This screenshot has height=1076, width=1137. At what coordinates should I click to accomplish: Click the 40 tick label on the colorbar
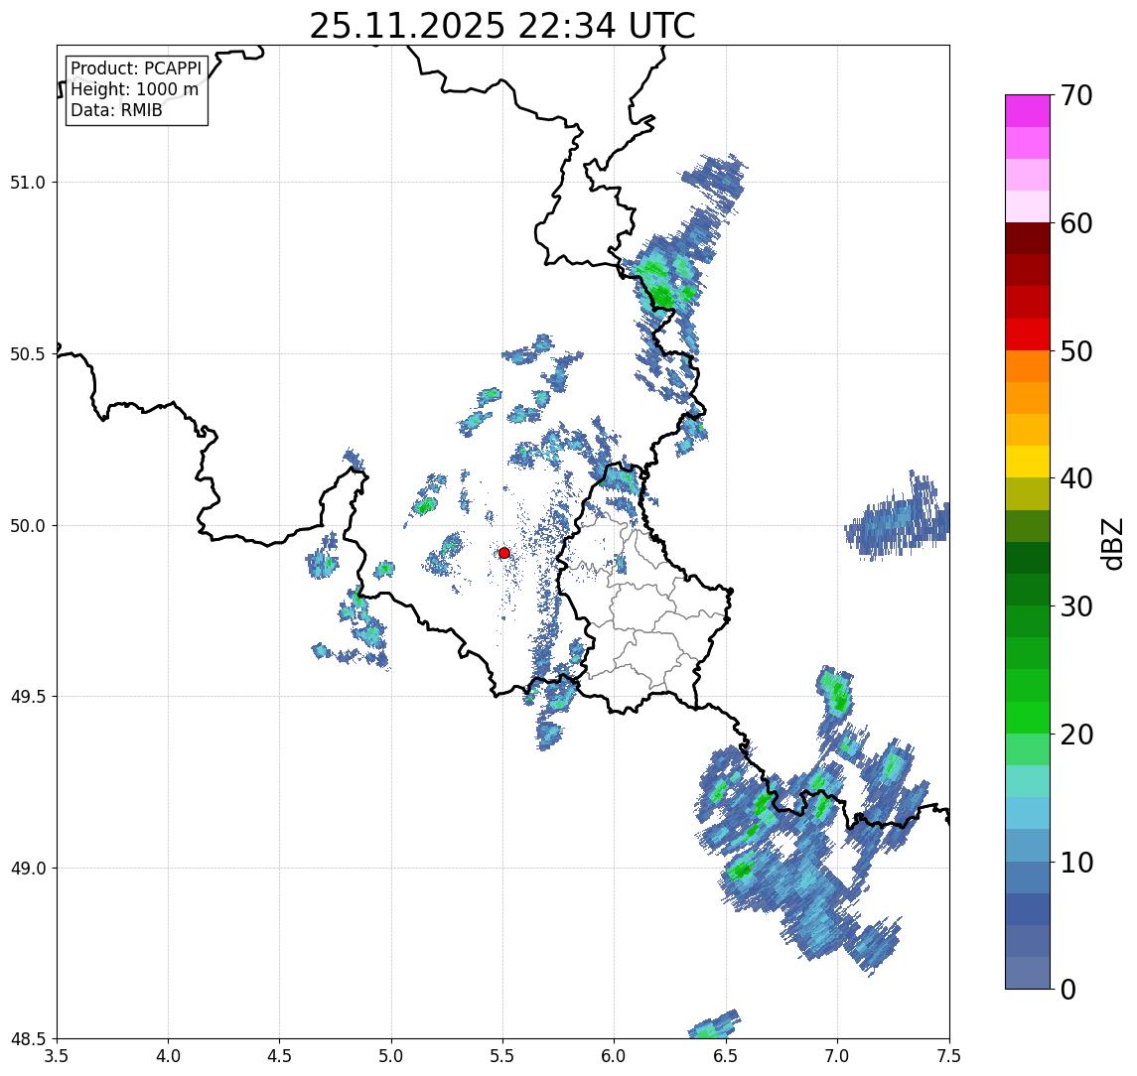(x=1075, y=478)
